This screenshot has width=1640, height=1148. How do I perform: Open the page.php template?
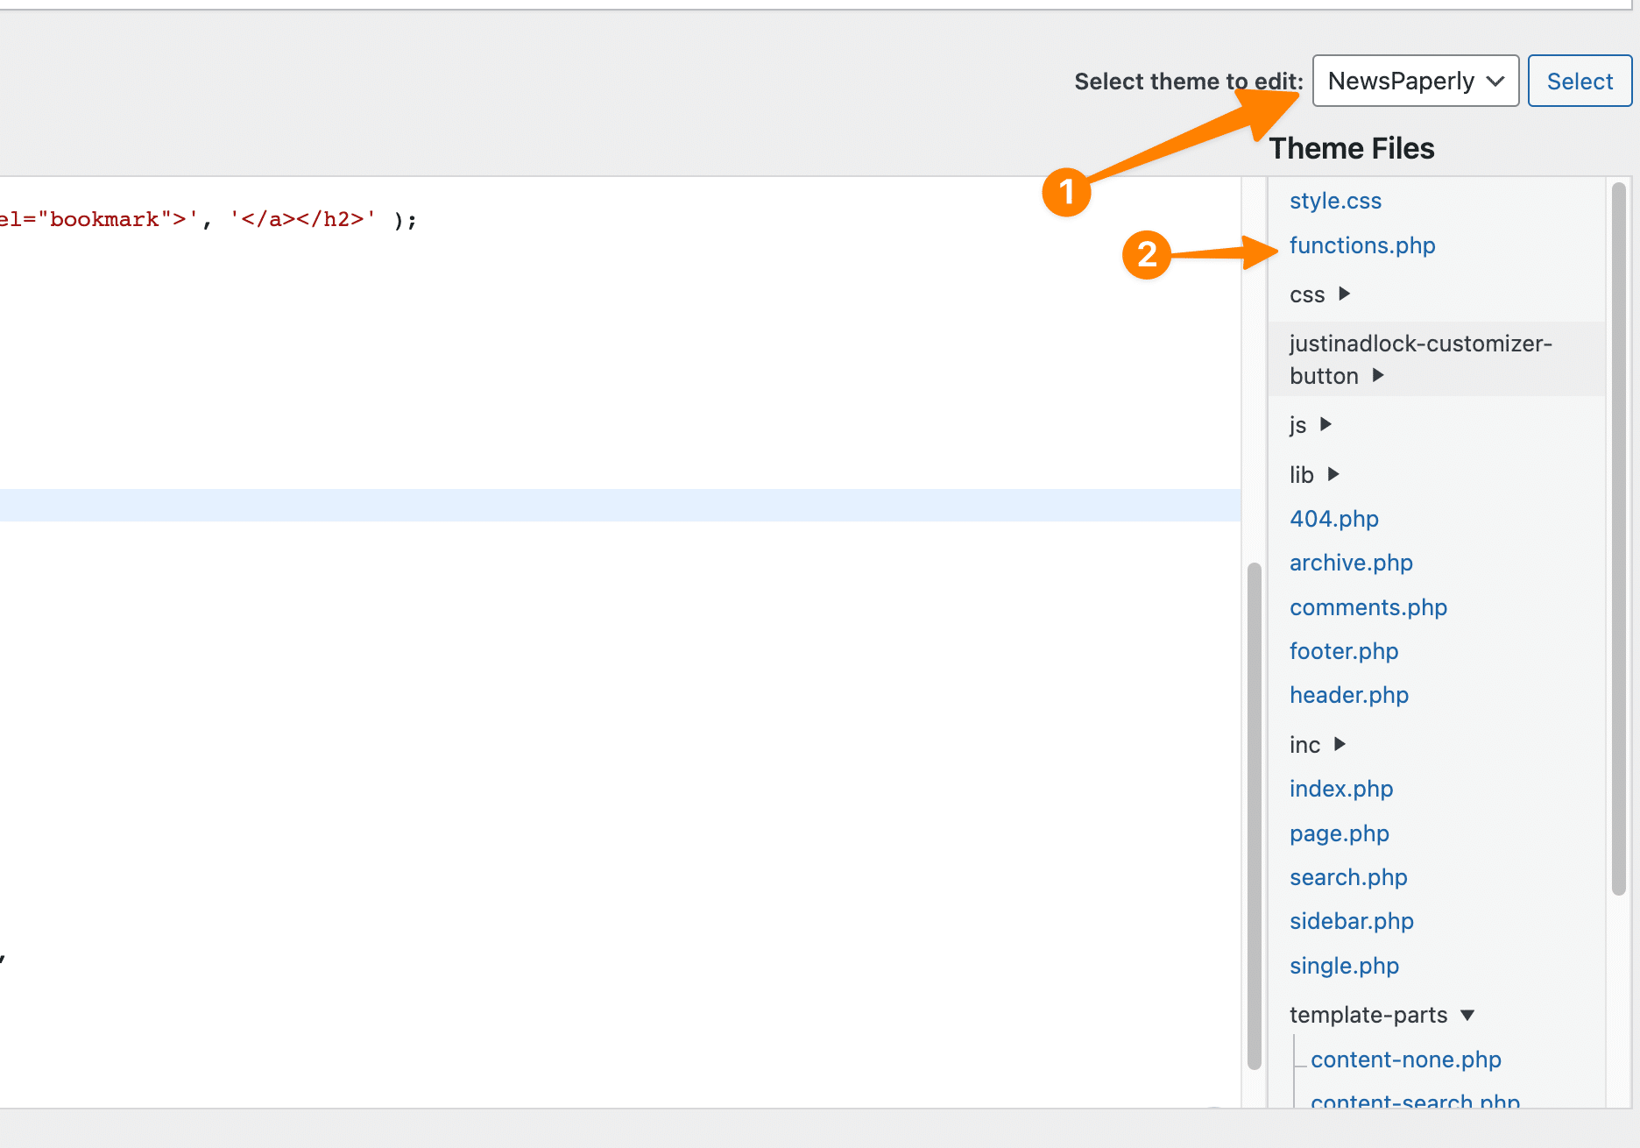tap(1339, 833)
